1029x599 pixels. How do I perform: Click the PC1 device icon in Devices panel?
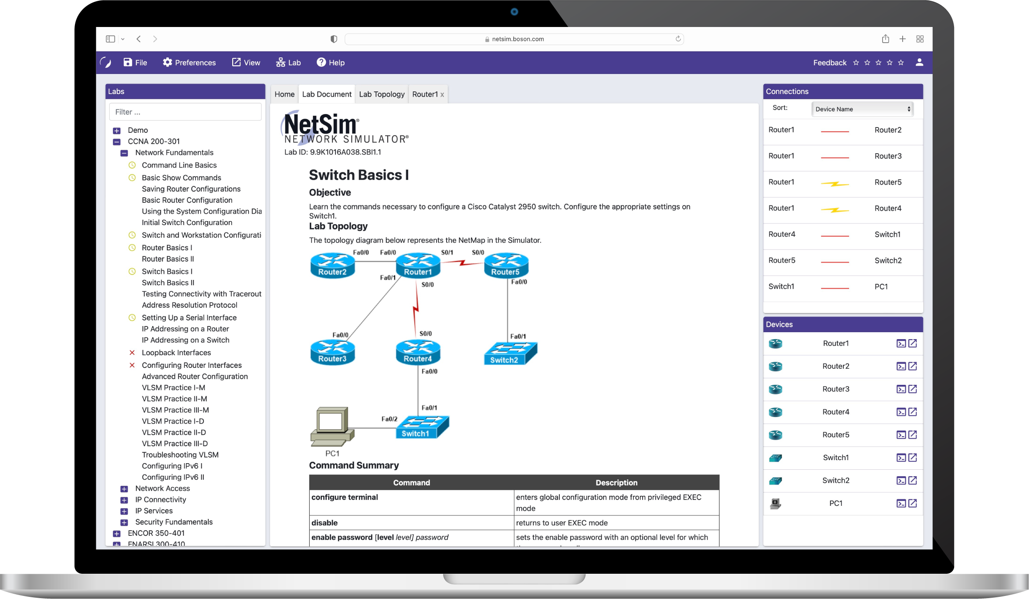(x=778, y=503)
